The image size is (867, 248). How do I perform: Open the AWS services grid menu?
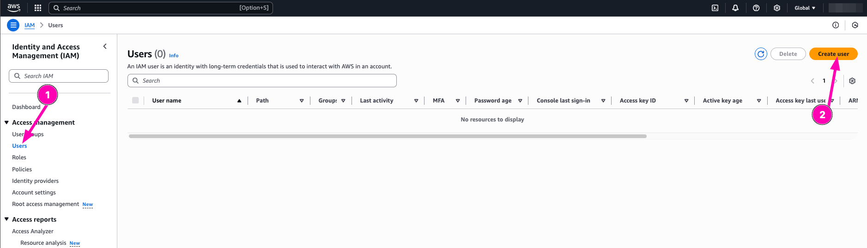(x=38, y=8)
